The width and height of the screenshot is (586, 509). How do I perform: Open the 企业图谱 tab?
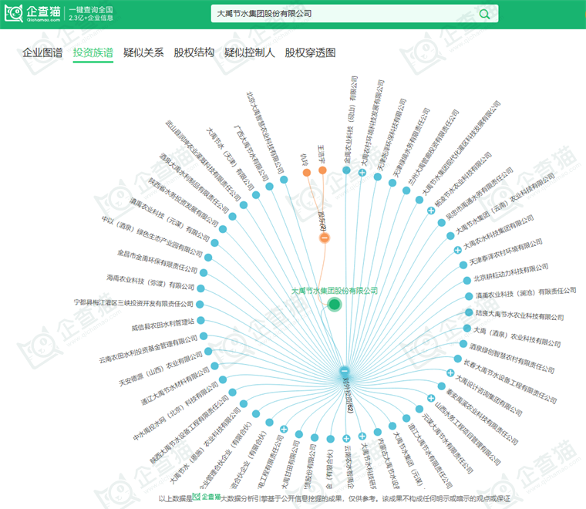pos(42,52)
